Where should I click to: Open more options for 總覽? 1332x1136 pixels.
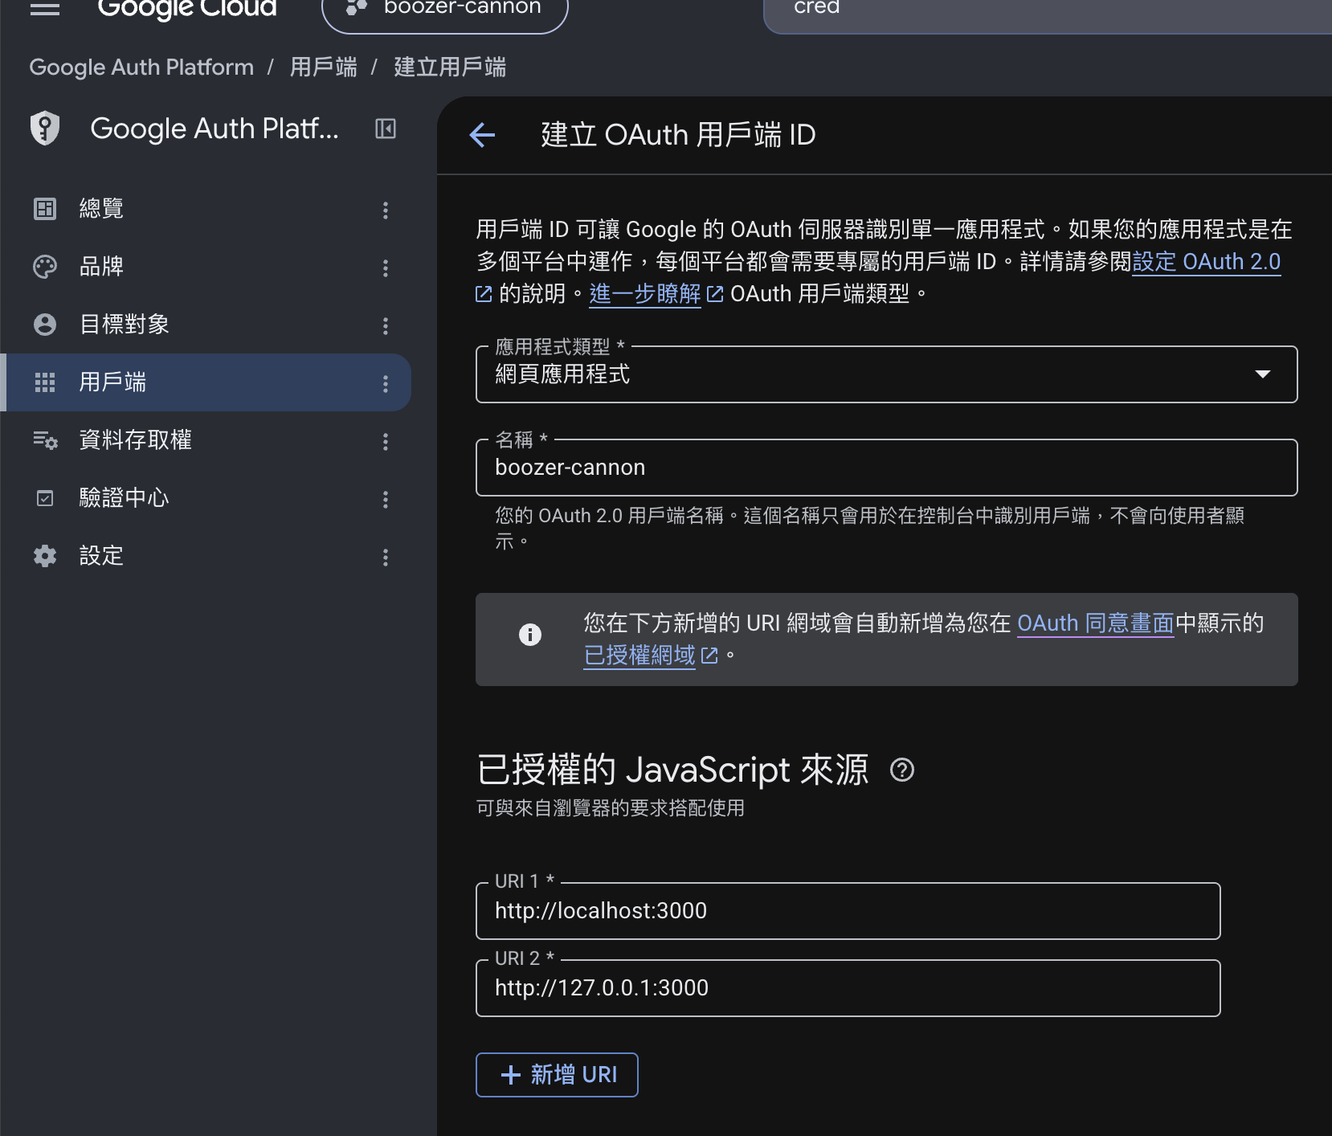click(x=386, y=210)
